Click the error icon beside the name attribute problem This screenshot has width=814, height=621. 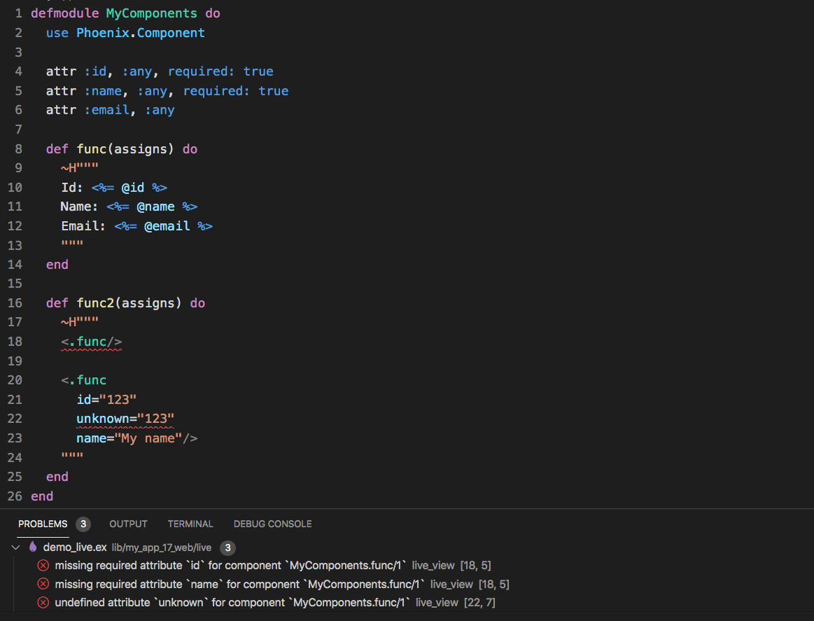(43, 584)
